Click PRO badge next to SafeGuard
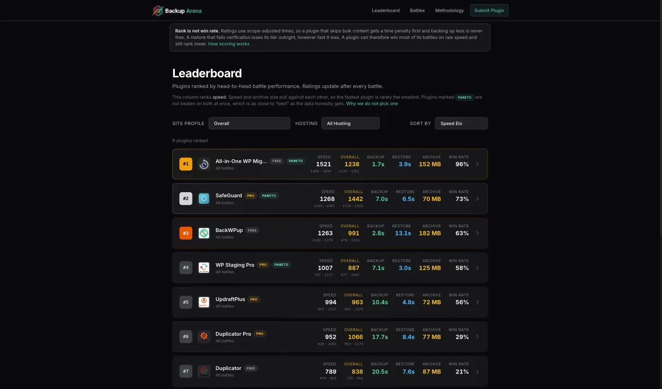Screen dimensions: 662x389 pyautogui.click(x=251, y=195)
